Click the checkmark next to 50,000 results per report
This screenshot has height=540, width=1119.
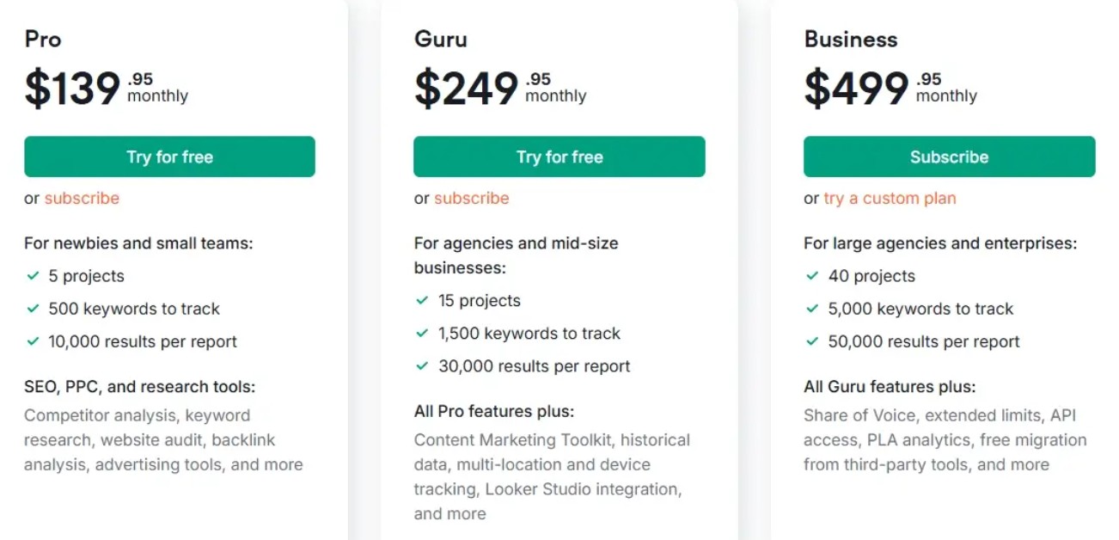(812, 341)
